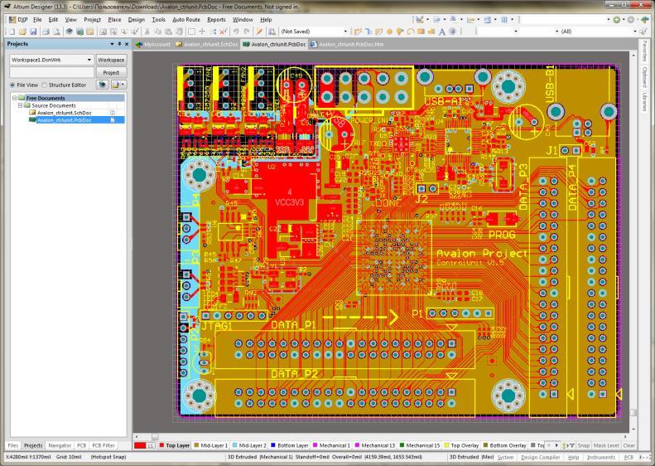Switch to the Avalon_ctrlunit.PcbDoc.htm tab
655x466 pixels.
pyautogui.click(x=347, y=44)
